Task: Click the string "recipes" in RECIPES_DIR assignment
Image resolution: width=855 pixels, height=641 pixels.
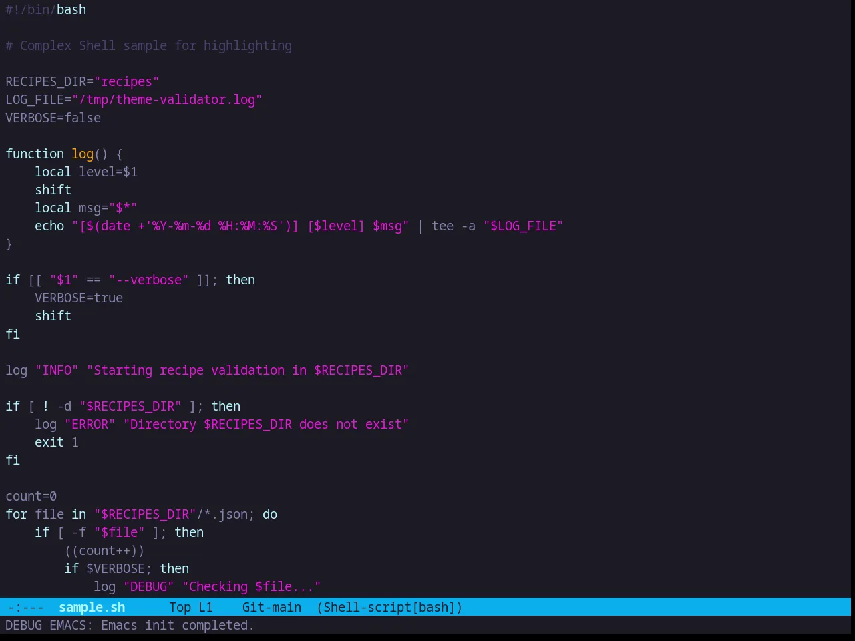Action: (x=126, y=81)
